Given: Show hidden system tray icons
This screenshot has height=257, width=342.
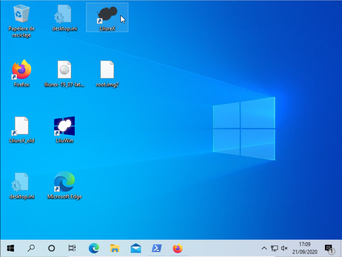Looking at the screenshot, I should point(264,248).
